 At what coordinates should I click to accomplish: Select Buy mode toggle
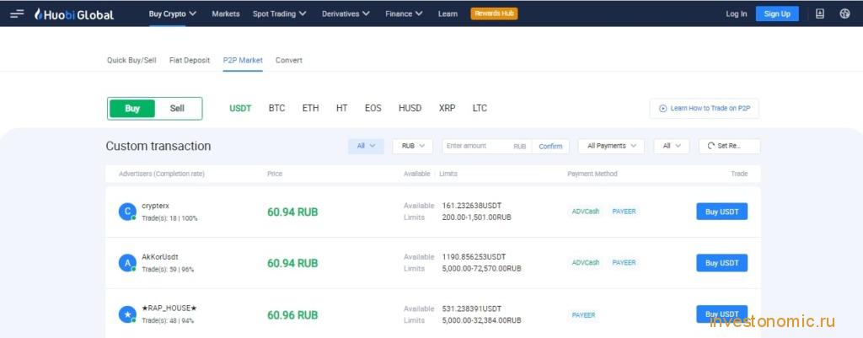coord(132,109)
